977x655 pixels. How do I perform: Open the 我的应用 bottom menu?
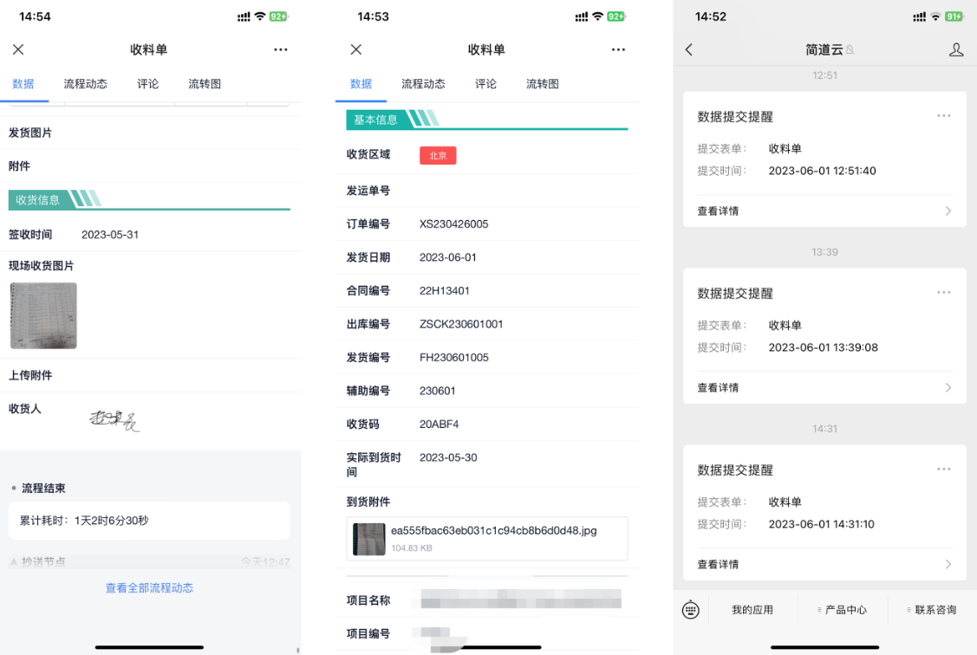coord(752,610)
